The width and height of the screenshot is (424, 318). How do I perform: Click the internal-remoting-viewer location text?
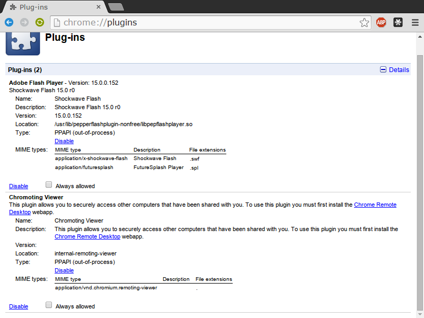[85, 253]
